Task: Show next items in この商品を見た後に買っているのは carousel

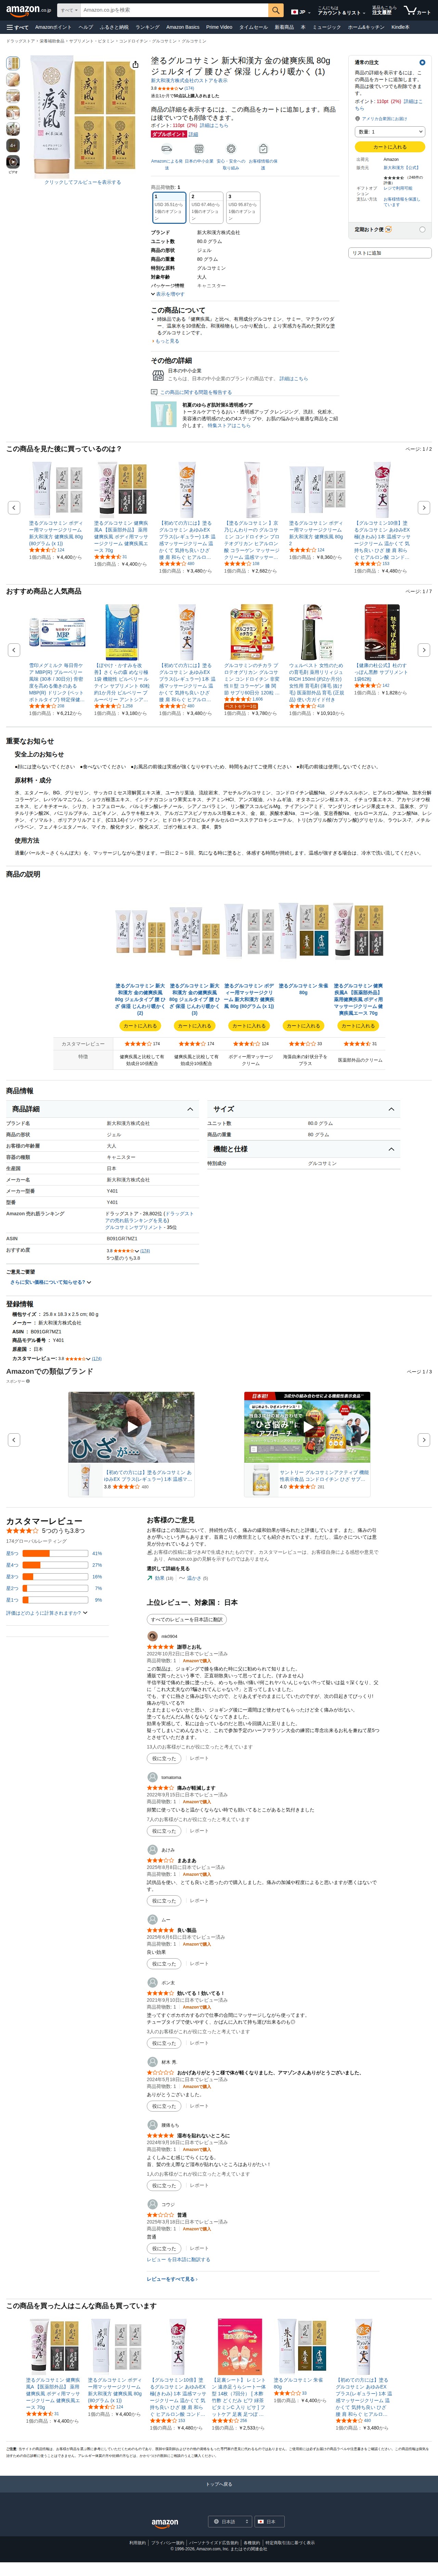Action: point(424,508)
